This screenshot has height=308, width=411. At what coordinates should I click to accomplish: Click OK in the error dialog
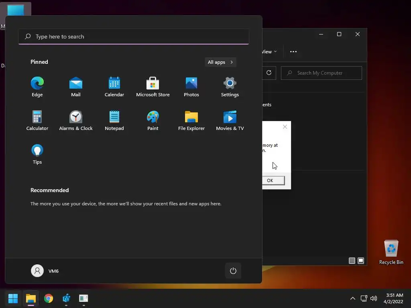click(x=273, y=180)
